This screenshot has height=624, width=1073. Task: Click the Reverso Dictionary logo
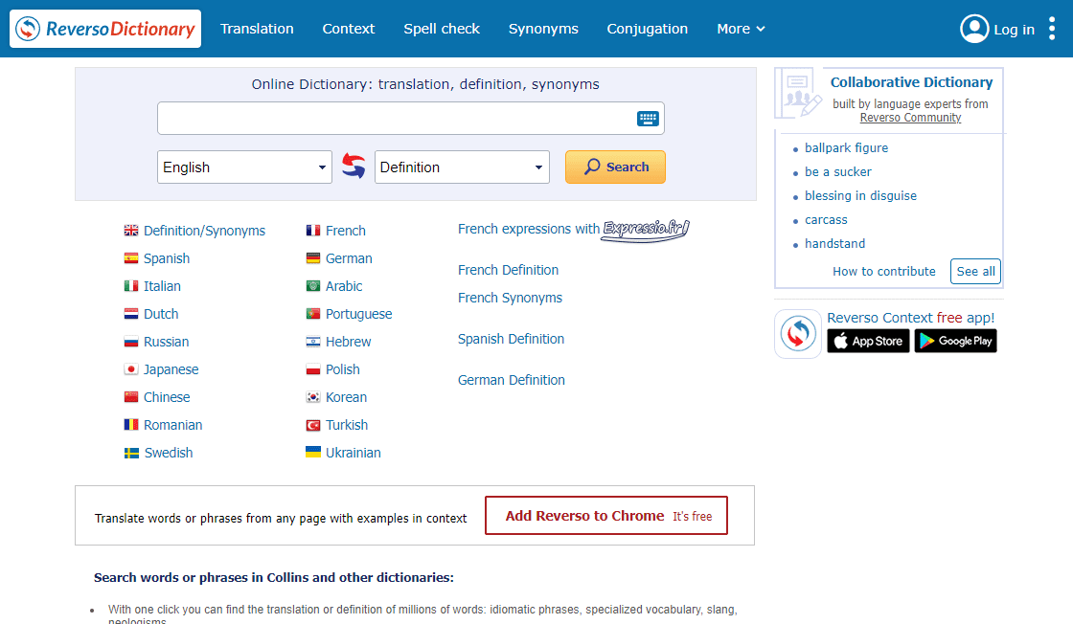tap(105, 29)
